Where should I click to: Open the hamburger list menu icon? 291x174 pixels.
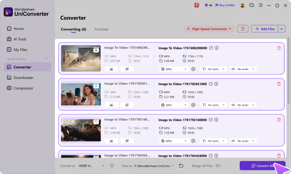point(261,5)
